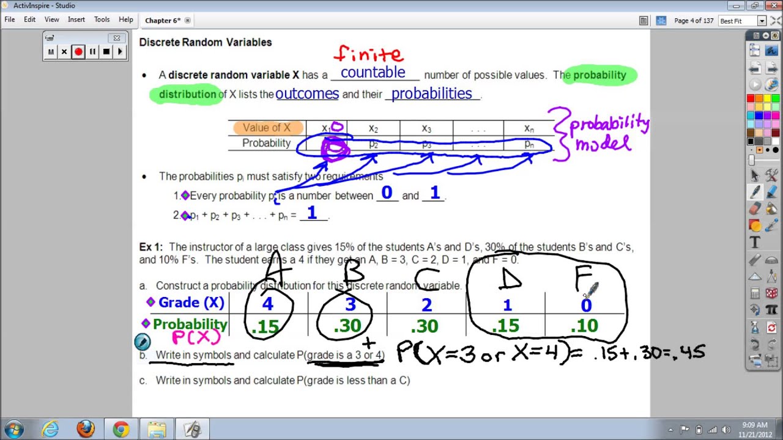783x440 pixels.
Task: Open the Edit menu
Action: 29,20
